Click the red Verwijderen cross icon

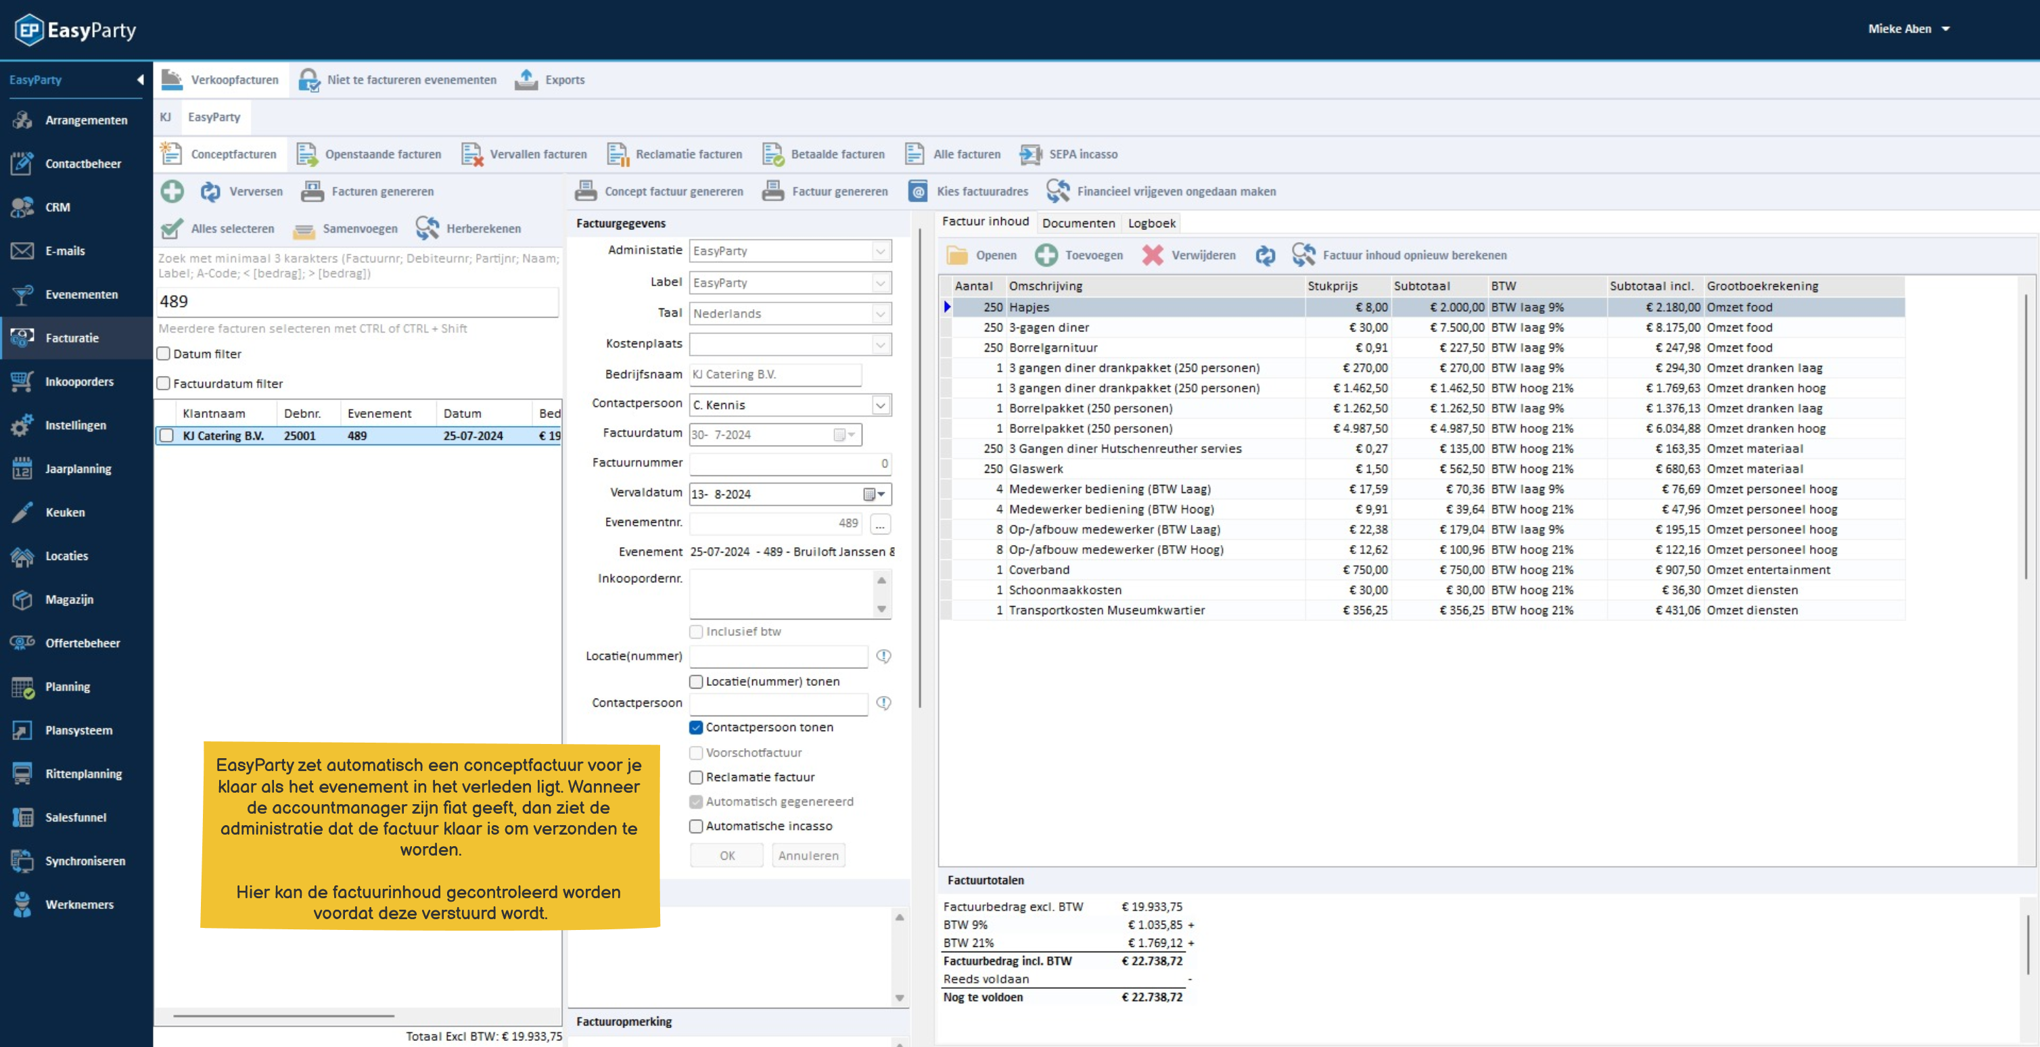(1153, 255)
